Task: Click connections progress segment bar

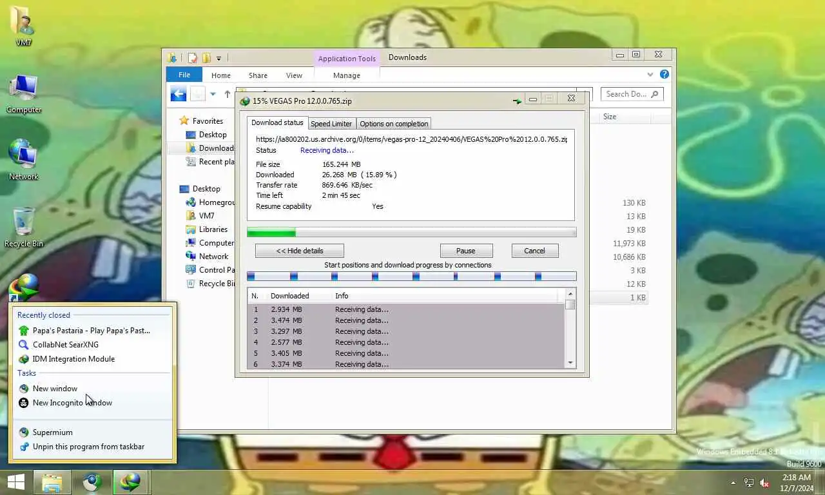Action: pyautogui.click(x=412, y=277)
